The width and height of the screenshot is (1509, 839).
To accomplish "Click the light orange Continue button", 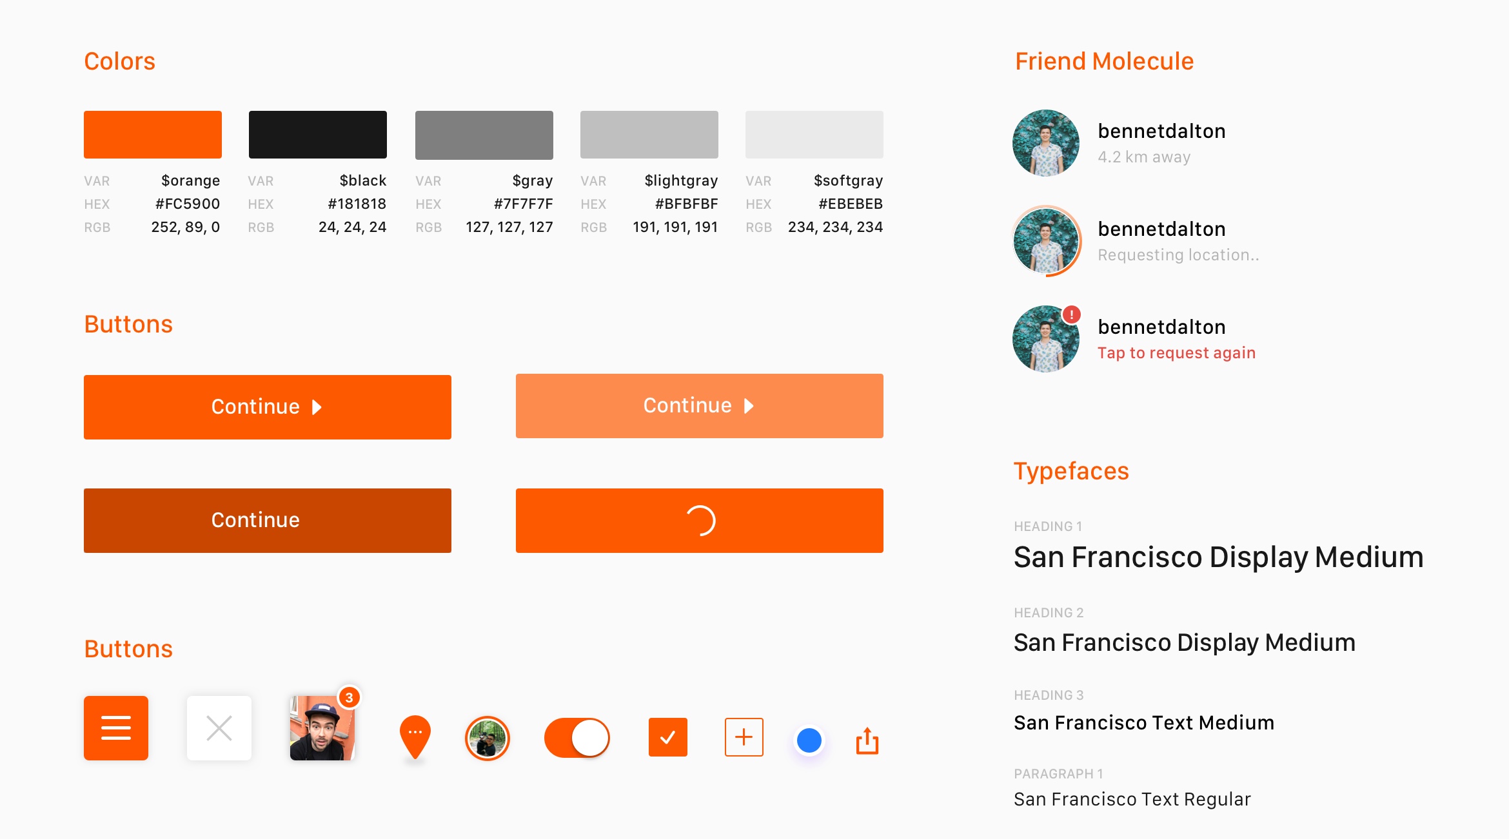I will (699, 406).
